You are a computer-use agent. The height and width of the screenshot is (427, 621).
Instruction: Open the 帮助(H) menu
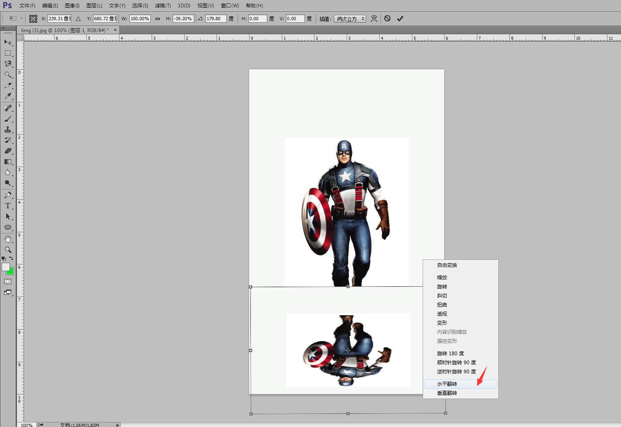point(254,6)
